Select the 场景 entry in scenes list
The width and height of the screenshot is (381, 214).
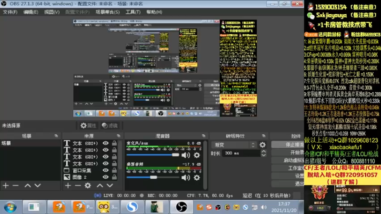(30, 143)
